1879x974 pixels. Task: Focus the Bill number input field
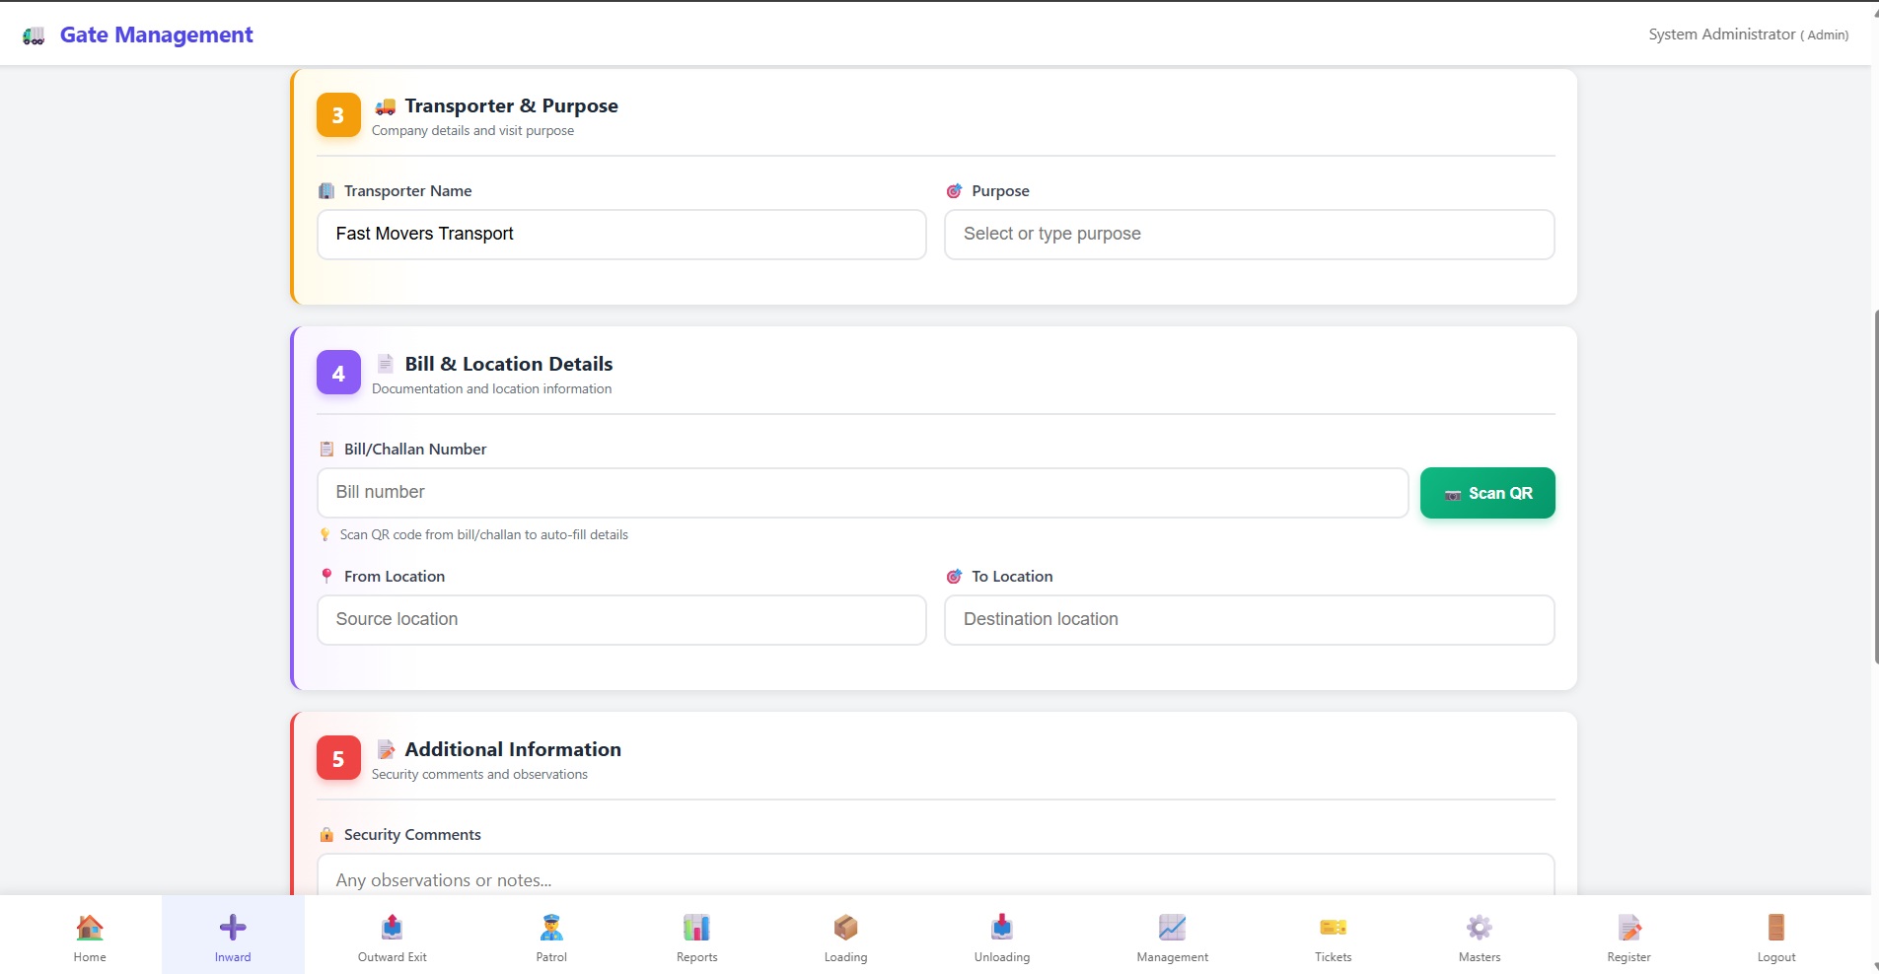pyautogui.click(x=862, y=493)
